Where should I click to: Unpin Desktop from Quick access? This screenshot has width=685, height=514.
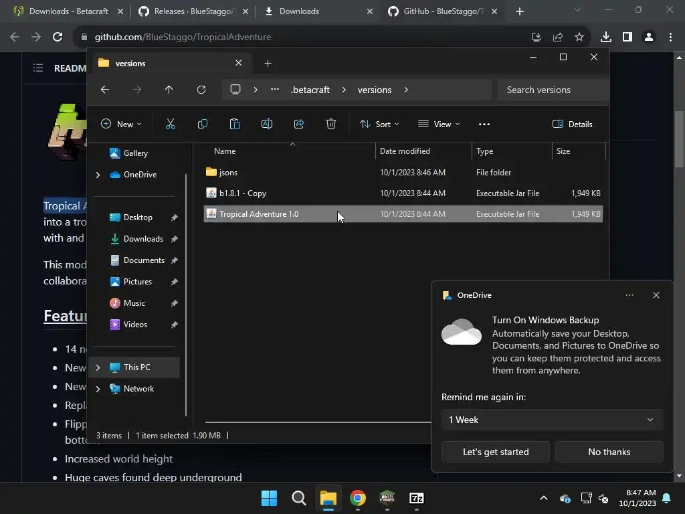[x=175, y=218]
